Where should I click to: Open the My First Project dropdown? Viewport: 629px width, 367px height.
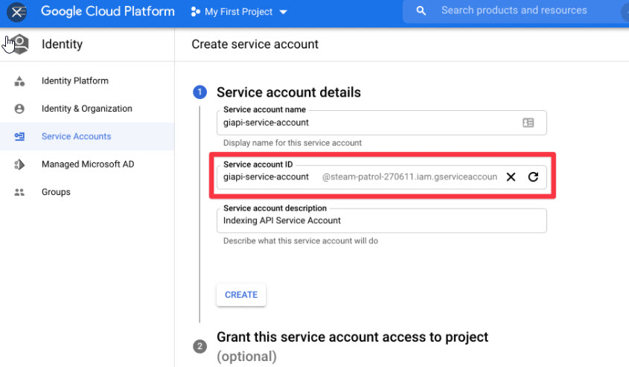pyautogui.click(x=238, y=12)
